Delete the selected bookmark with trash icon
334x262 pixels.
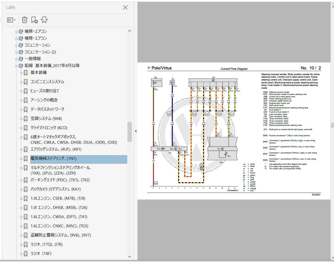(24, 20)
